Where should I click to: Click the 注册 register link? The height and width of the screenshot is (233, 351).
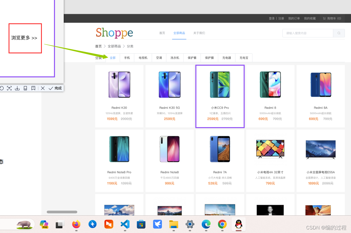click(x=281, y=18)
